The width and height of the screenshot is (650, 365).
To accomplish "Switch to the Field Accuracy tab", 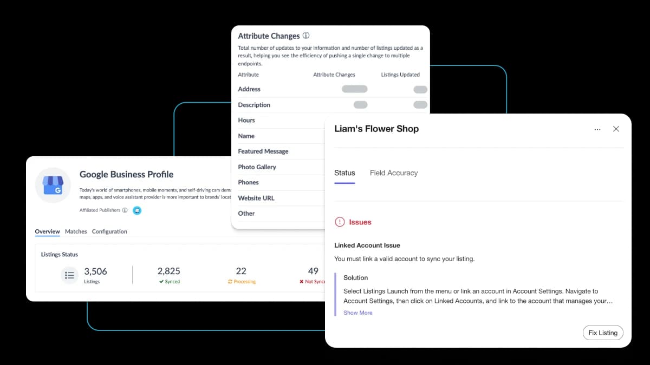I will click(394, 173).
